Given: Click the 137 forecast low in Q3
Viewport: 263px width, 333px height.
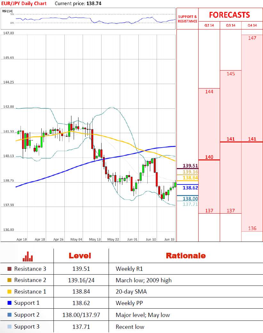Looking at the screenshot, I should (x=231, y=211).
